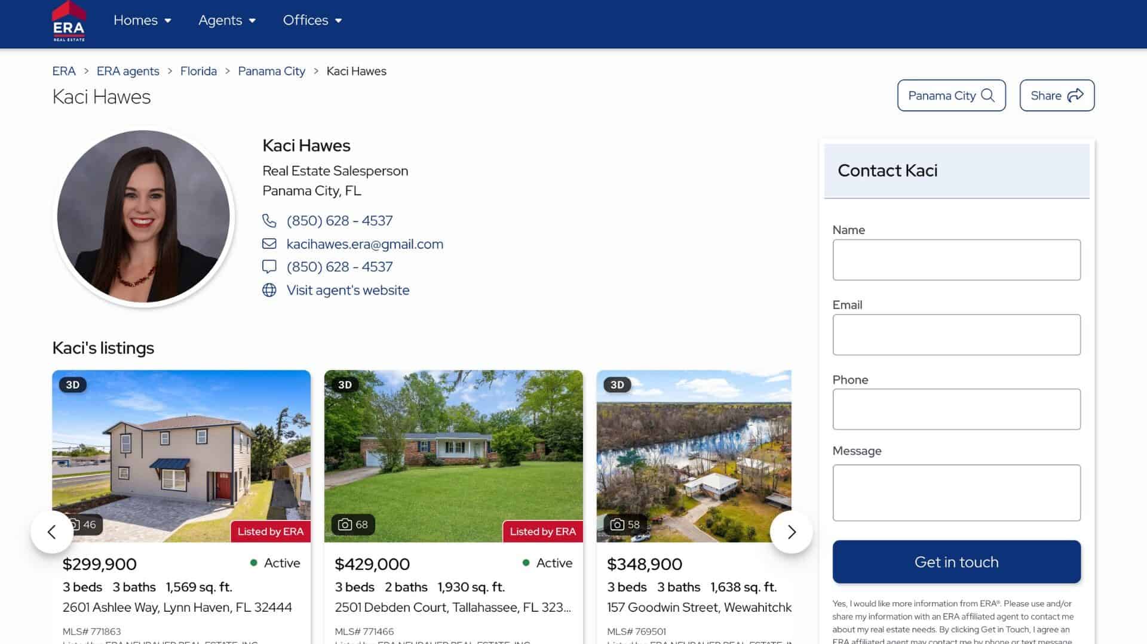
Task: Click Real Estate Salesperson title text
Action: pyautogui.click(x=335, y=171)
